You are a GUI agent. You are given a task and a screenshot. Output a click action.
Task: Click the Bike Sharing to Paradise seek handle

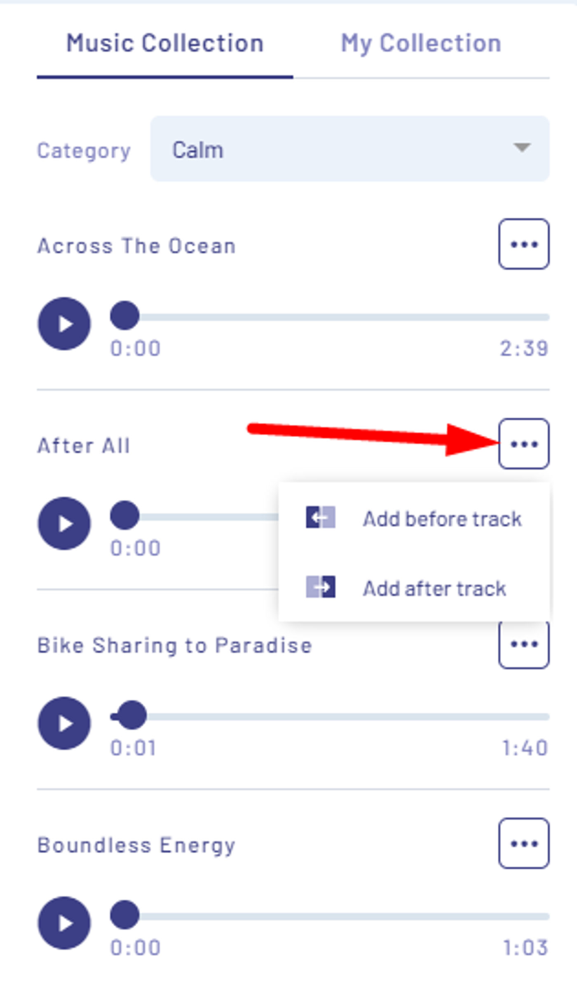pyautogui.click(x=132, y=715)
